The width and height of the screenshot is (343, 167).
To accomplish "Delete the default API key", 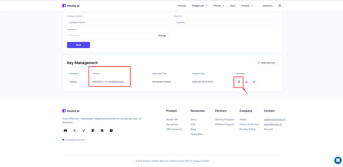I will 254,82.
